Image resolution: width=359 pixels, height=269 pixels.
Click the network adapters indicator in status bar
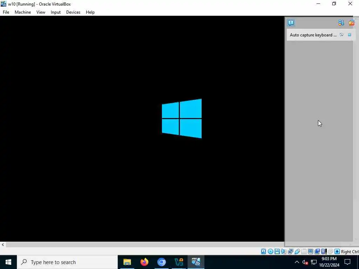point(291,251)
